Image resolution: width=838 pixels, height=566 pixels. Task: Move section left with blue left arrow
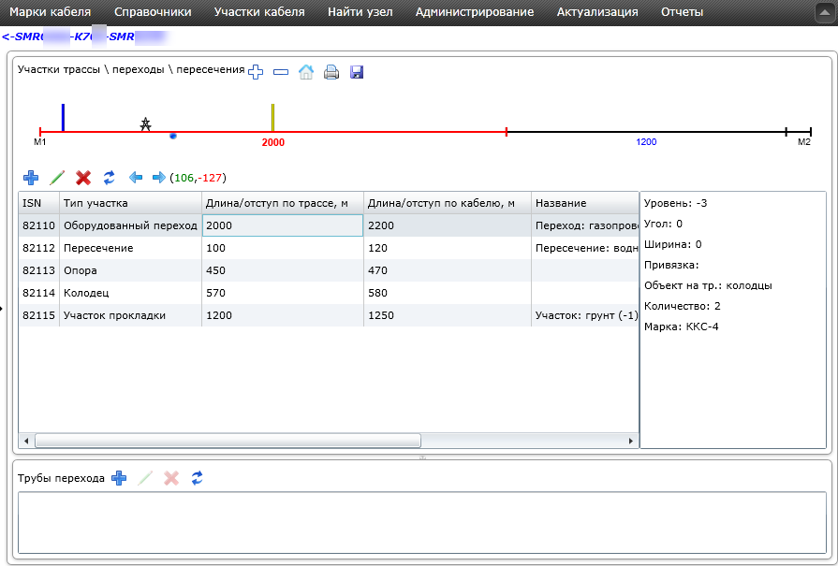(136, 177)
